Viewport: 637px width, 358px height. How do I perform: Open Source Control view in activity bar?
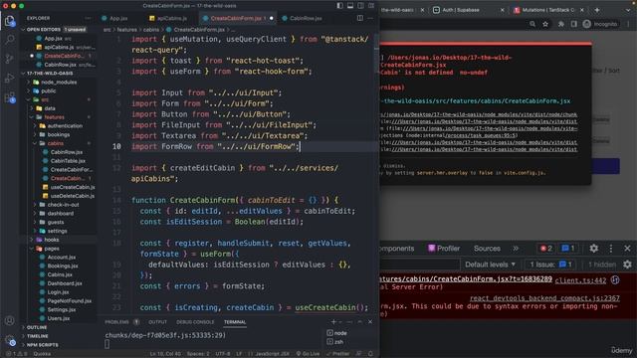click(10, 59)
